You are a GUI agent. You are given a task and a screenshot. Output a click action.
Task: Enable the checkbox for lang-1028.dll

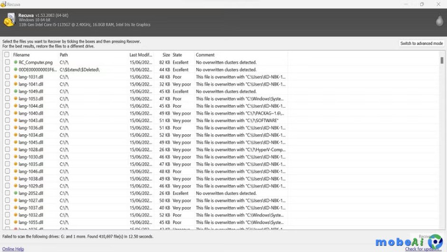pyautogui.click(x=7, y=150)
